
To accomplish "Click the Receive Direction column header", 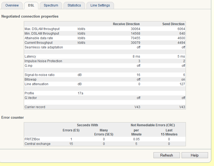I will tap(126, 24).
